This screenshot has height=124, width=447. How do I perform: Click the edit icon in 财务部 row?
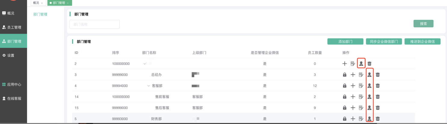pyautogui.click(x=361, y=119)
